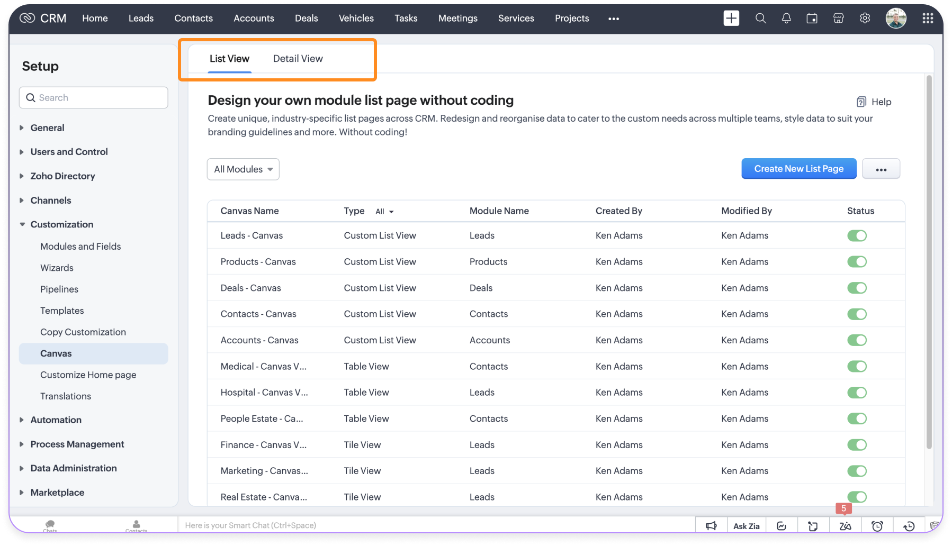Screen dimensions: 952x546
Task: Click the Setup search input field
Action: click(94, 98)
